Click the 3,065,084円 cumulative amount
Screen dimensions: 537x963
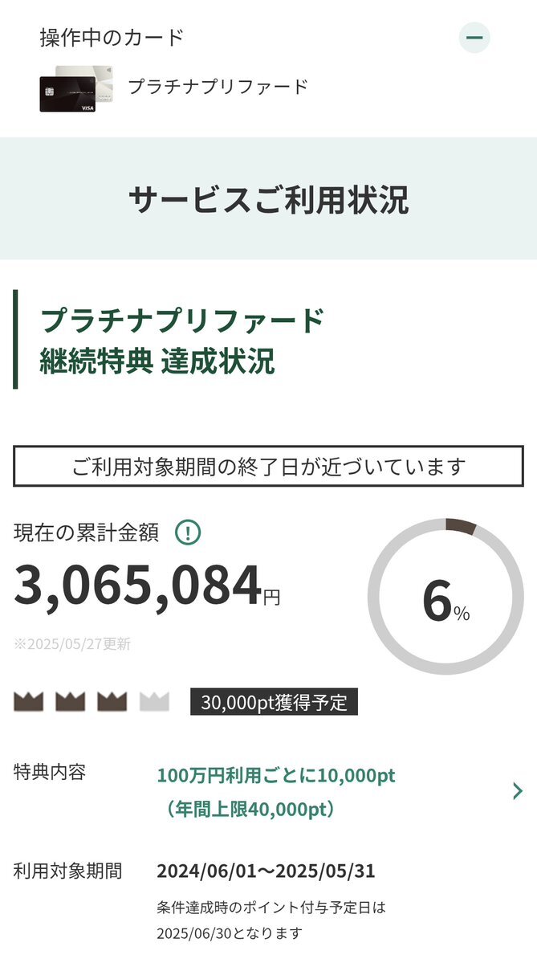147,586
